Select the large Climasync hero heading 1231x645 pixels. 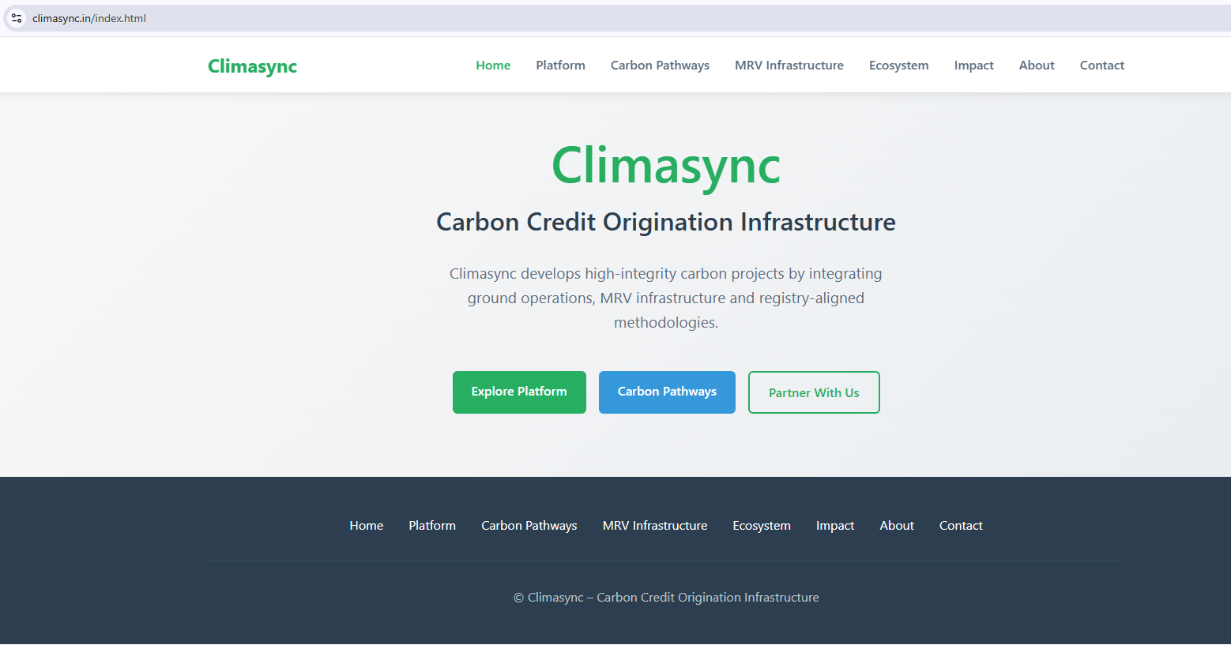[x=666, y=166]
